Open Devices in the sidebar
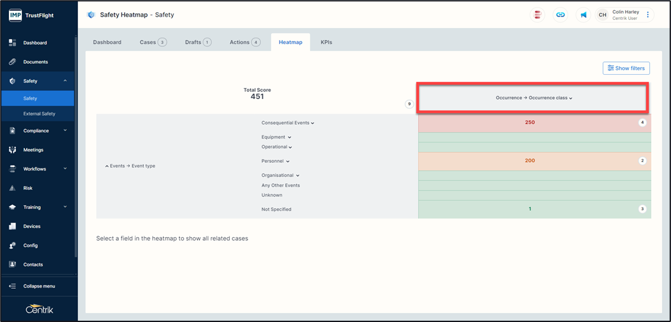Image resolution: width=671 pixels, height=322 pixels. click(31, 226)
